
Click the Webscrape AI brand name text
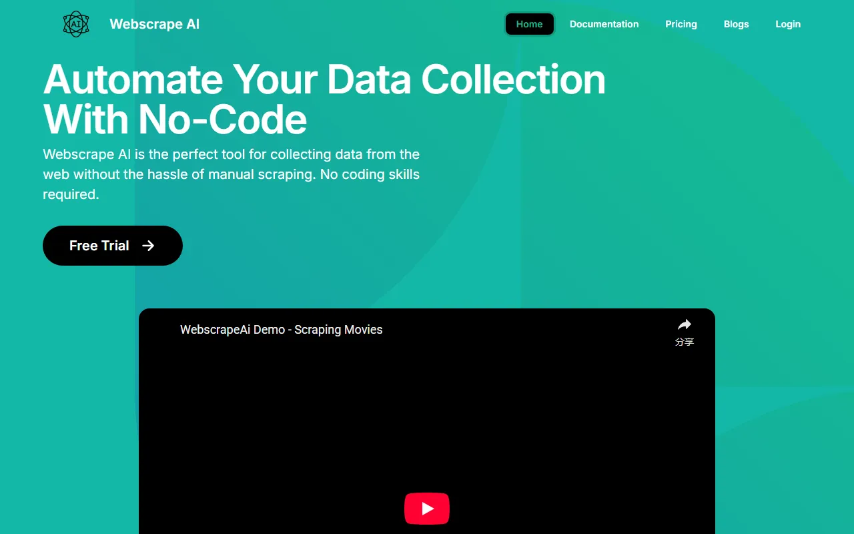pyautogui.click(x=154, y=24)
